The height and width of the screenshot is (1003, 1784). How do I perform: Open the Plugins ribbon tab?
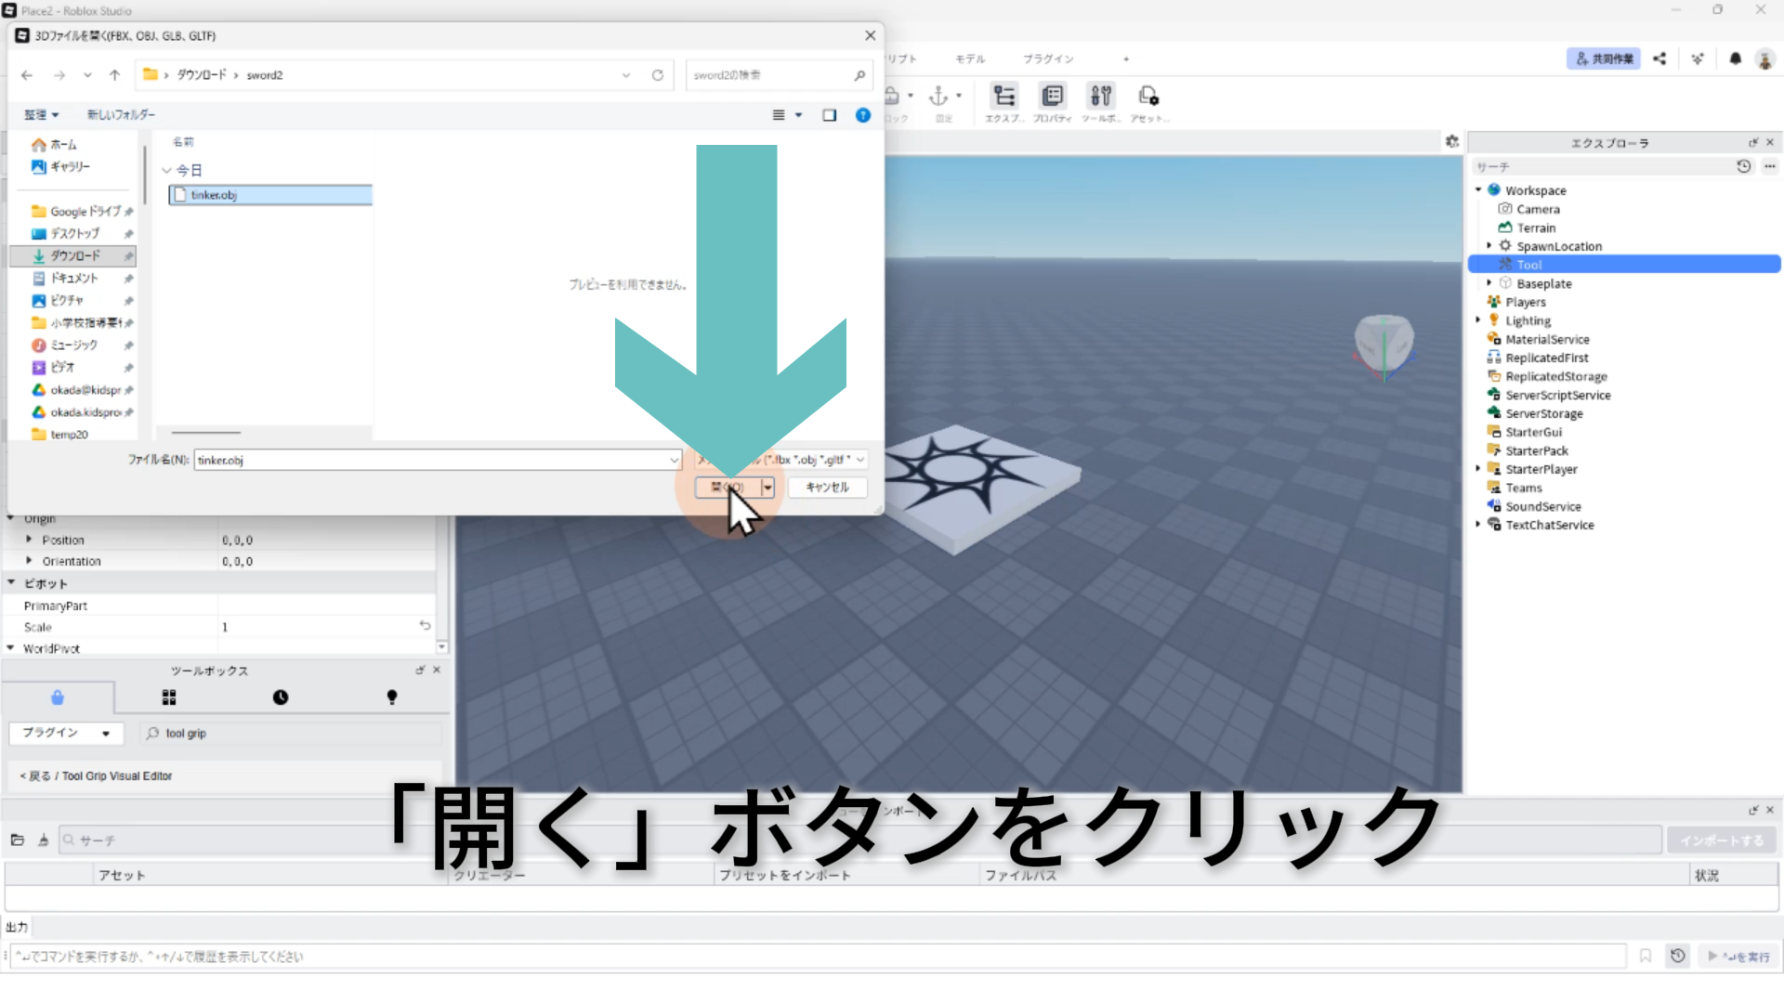(1048, 59)
